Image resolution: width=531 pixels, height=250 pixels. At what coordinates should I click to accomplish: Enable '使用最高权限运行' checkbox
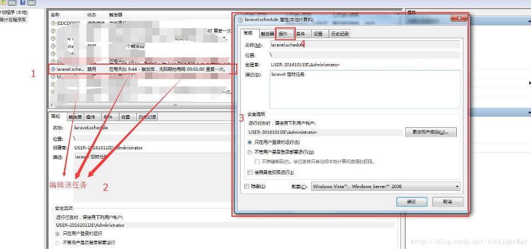click(250, 173)
